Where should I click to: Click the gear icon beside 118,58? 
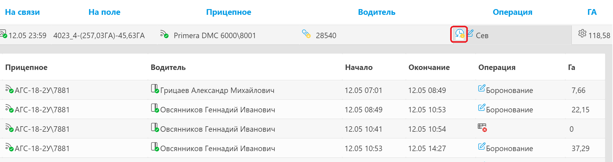(582, 33)
